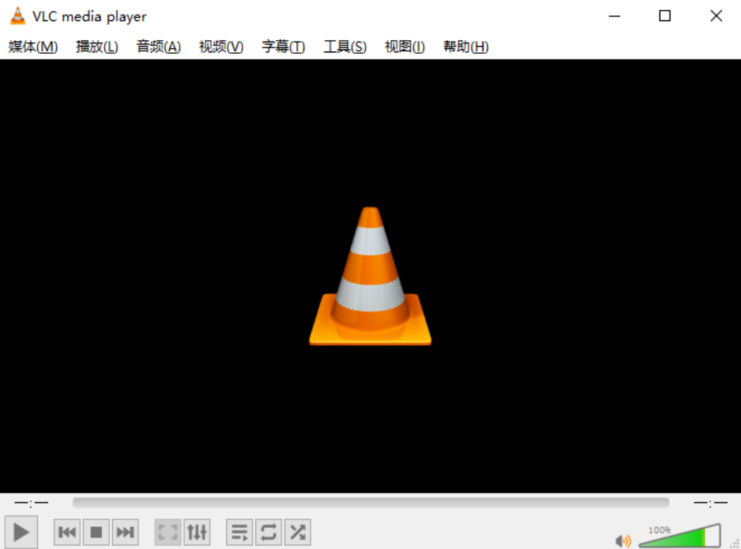Open the 字幕 menu

(282, 46)
